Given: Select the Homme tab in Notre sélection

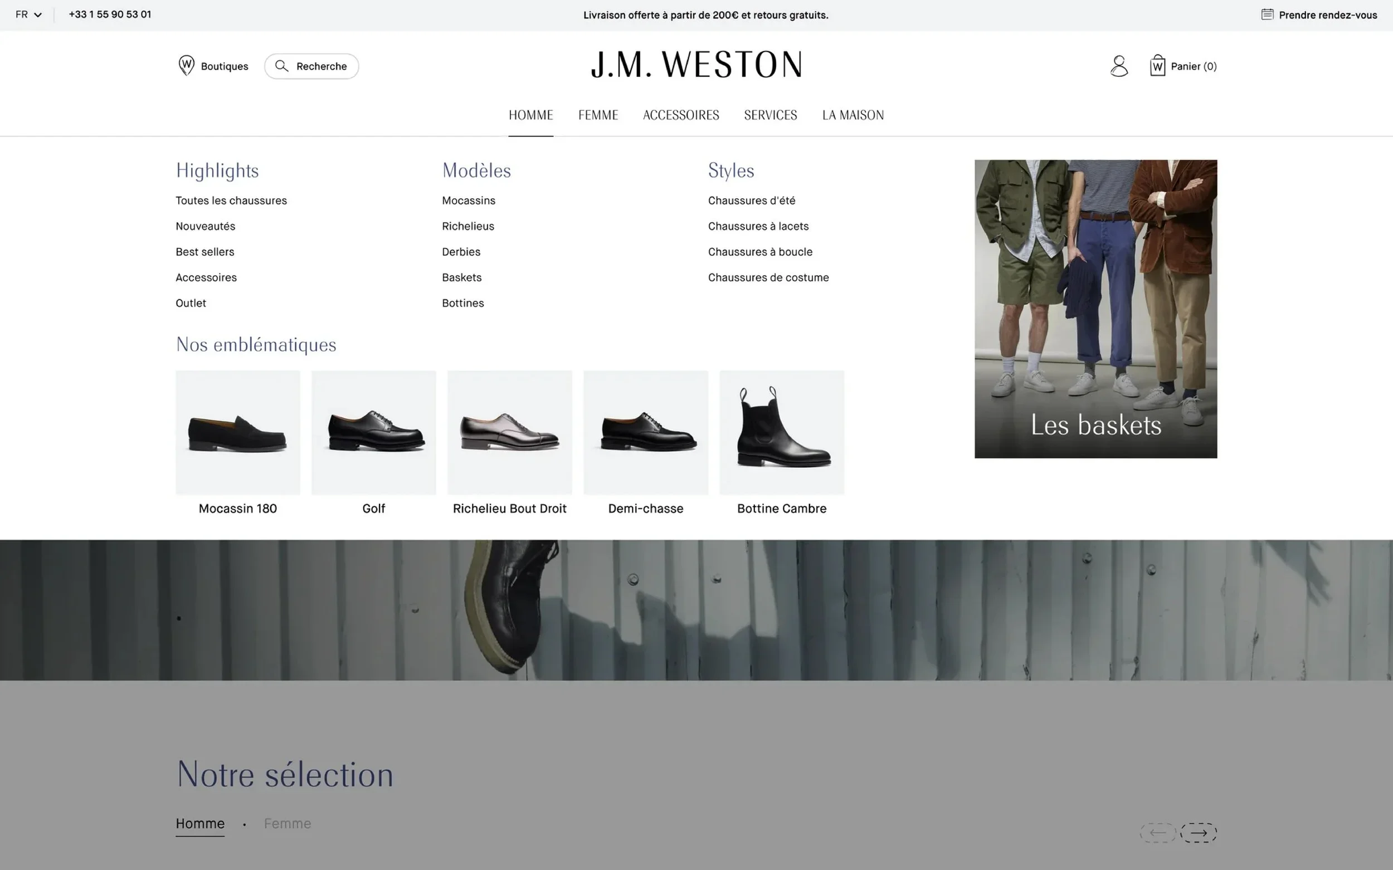Looking at the screenshot, I should coord(199,823).
